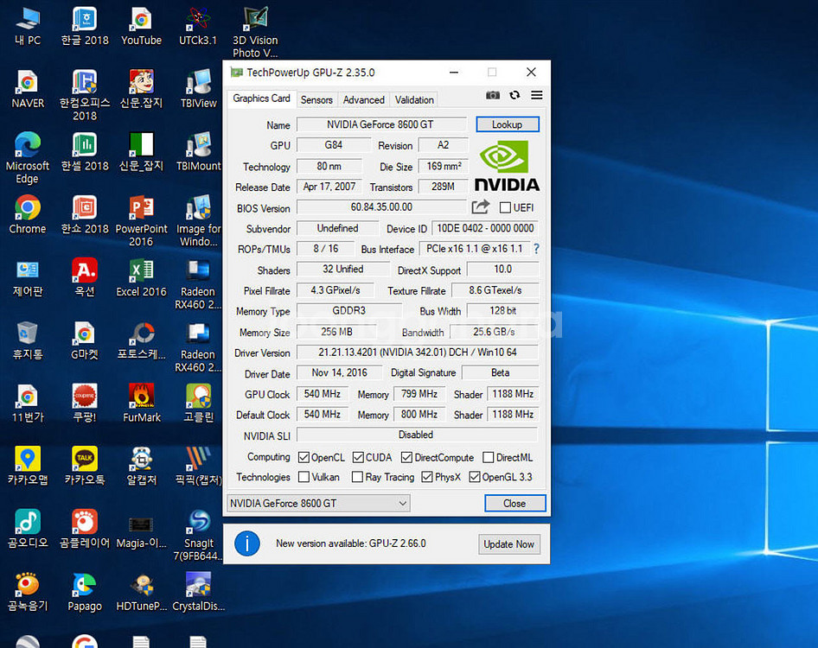Open the 제어판 control panel icon

28,278
